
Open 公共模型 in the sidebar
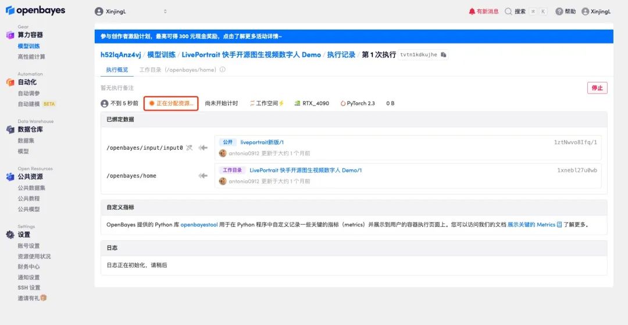(x=28, y=209)
